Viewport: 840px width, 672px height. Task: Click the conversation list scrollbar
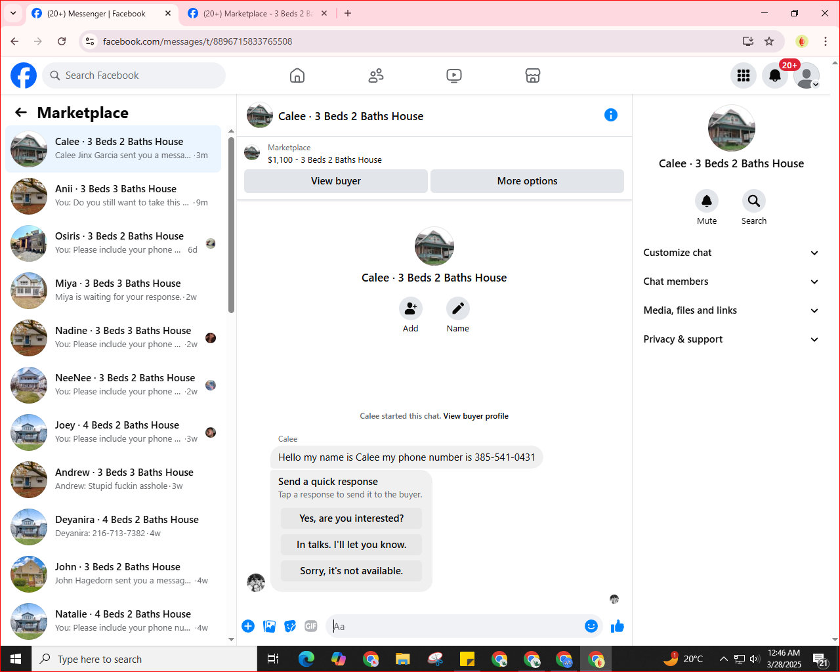point(231,225)
